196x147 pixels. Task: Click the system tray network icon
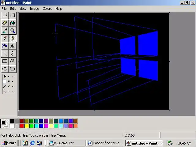click(x=170, y=143)
